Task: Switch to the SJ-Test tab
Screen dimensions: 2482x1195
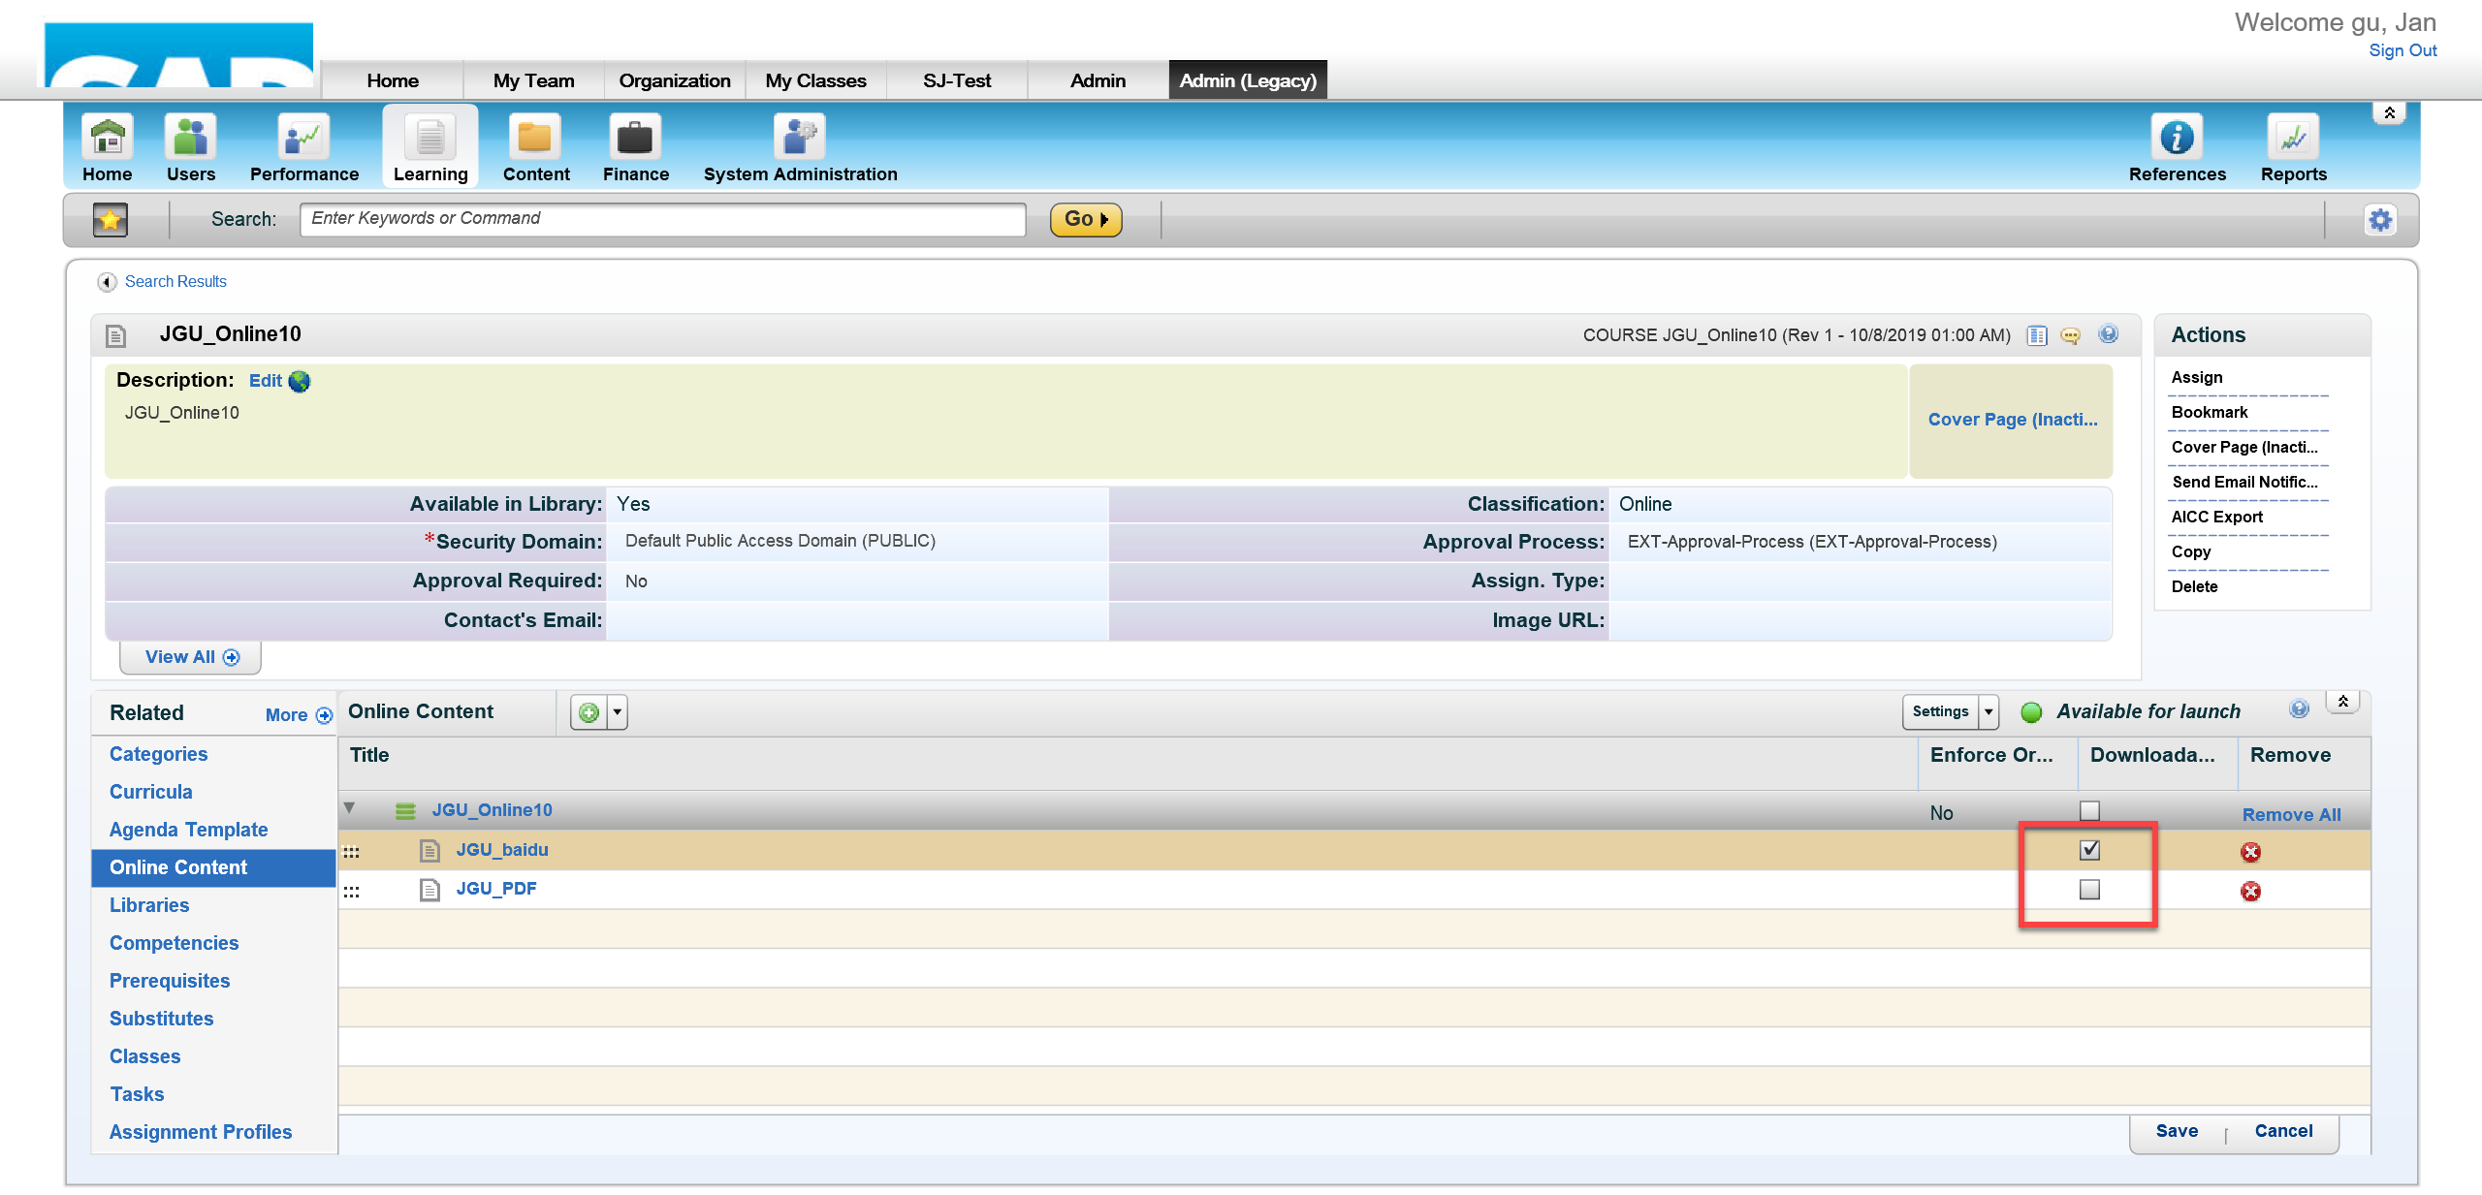Action: tap(957, 80)
